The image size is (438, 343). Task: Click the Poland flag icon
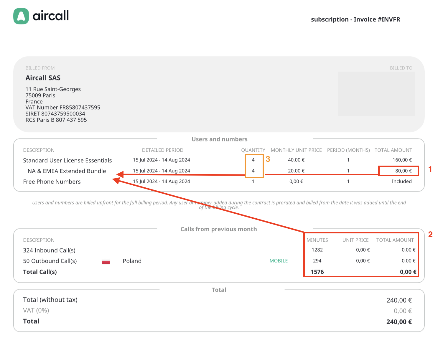coord(106,262)
